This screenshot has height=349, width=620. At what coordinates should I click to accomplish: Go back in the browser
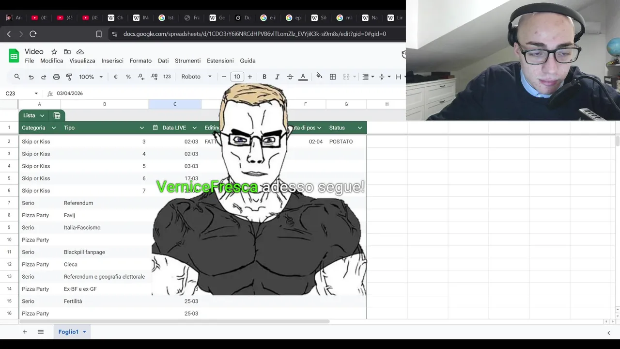coord(9,34)
